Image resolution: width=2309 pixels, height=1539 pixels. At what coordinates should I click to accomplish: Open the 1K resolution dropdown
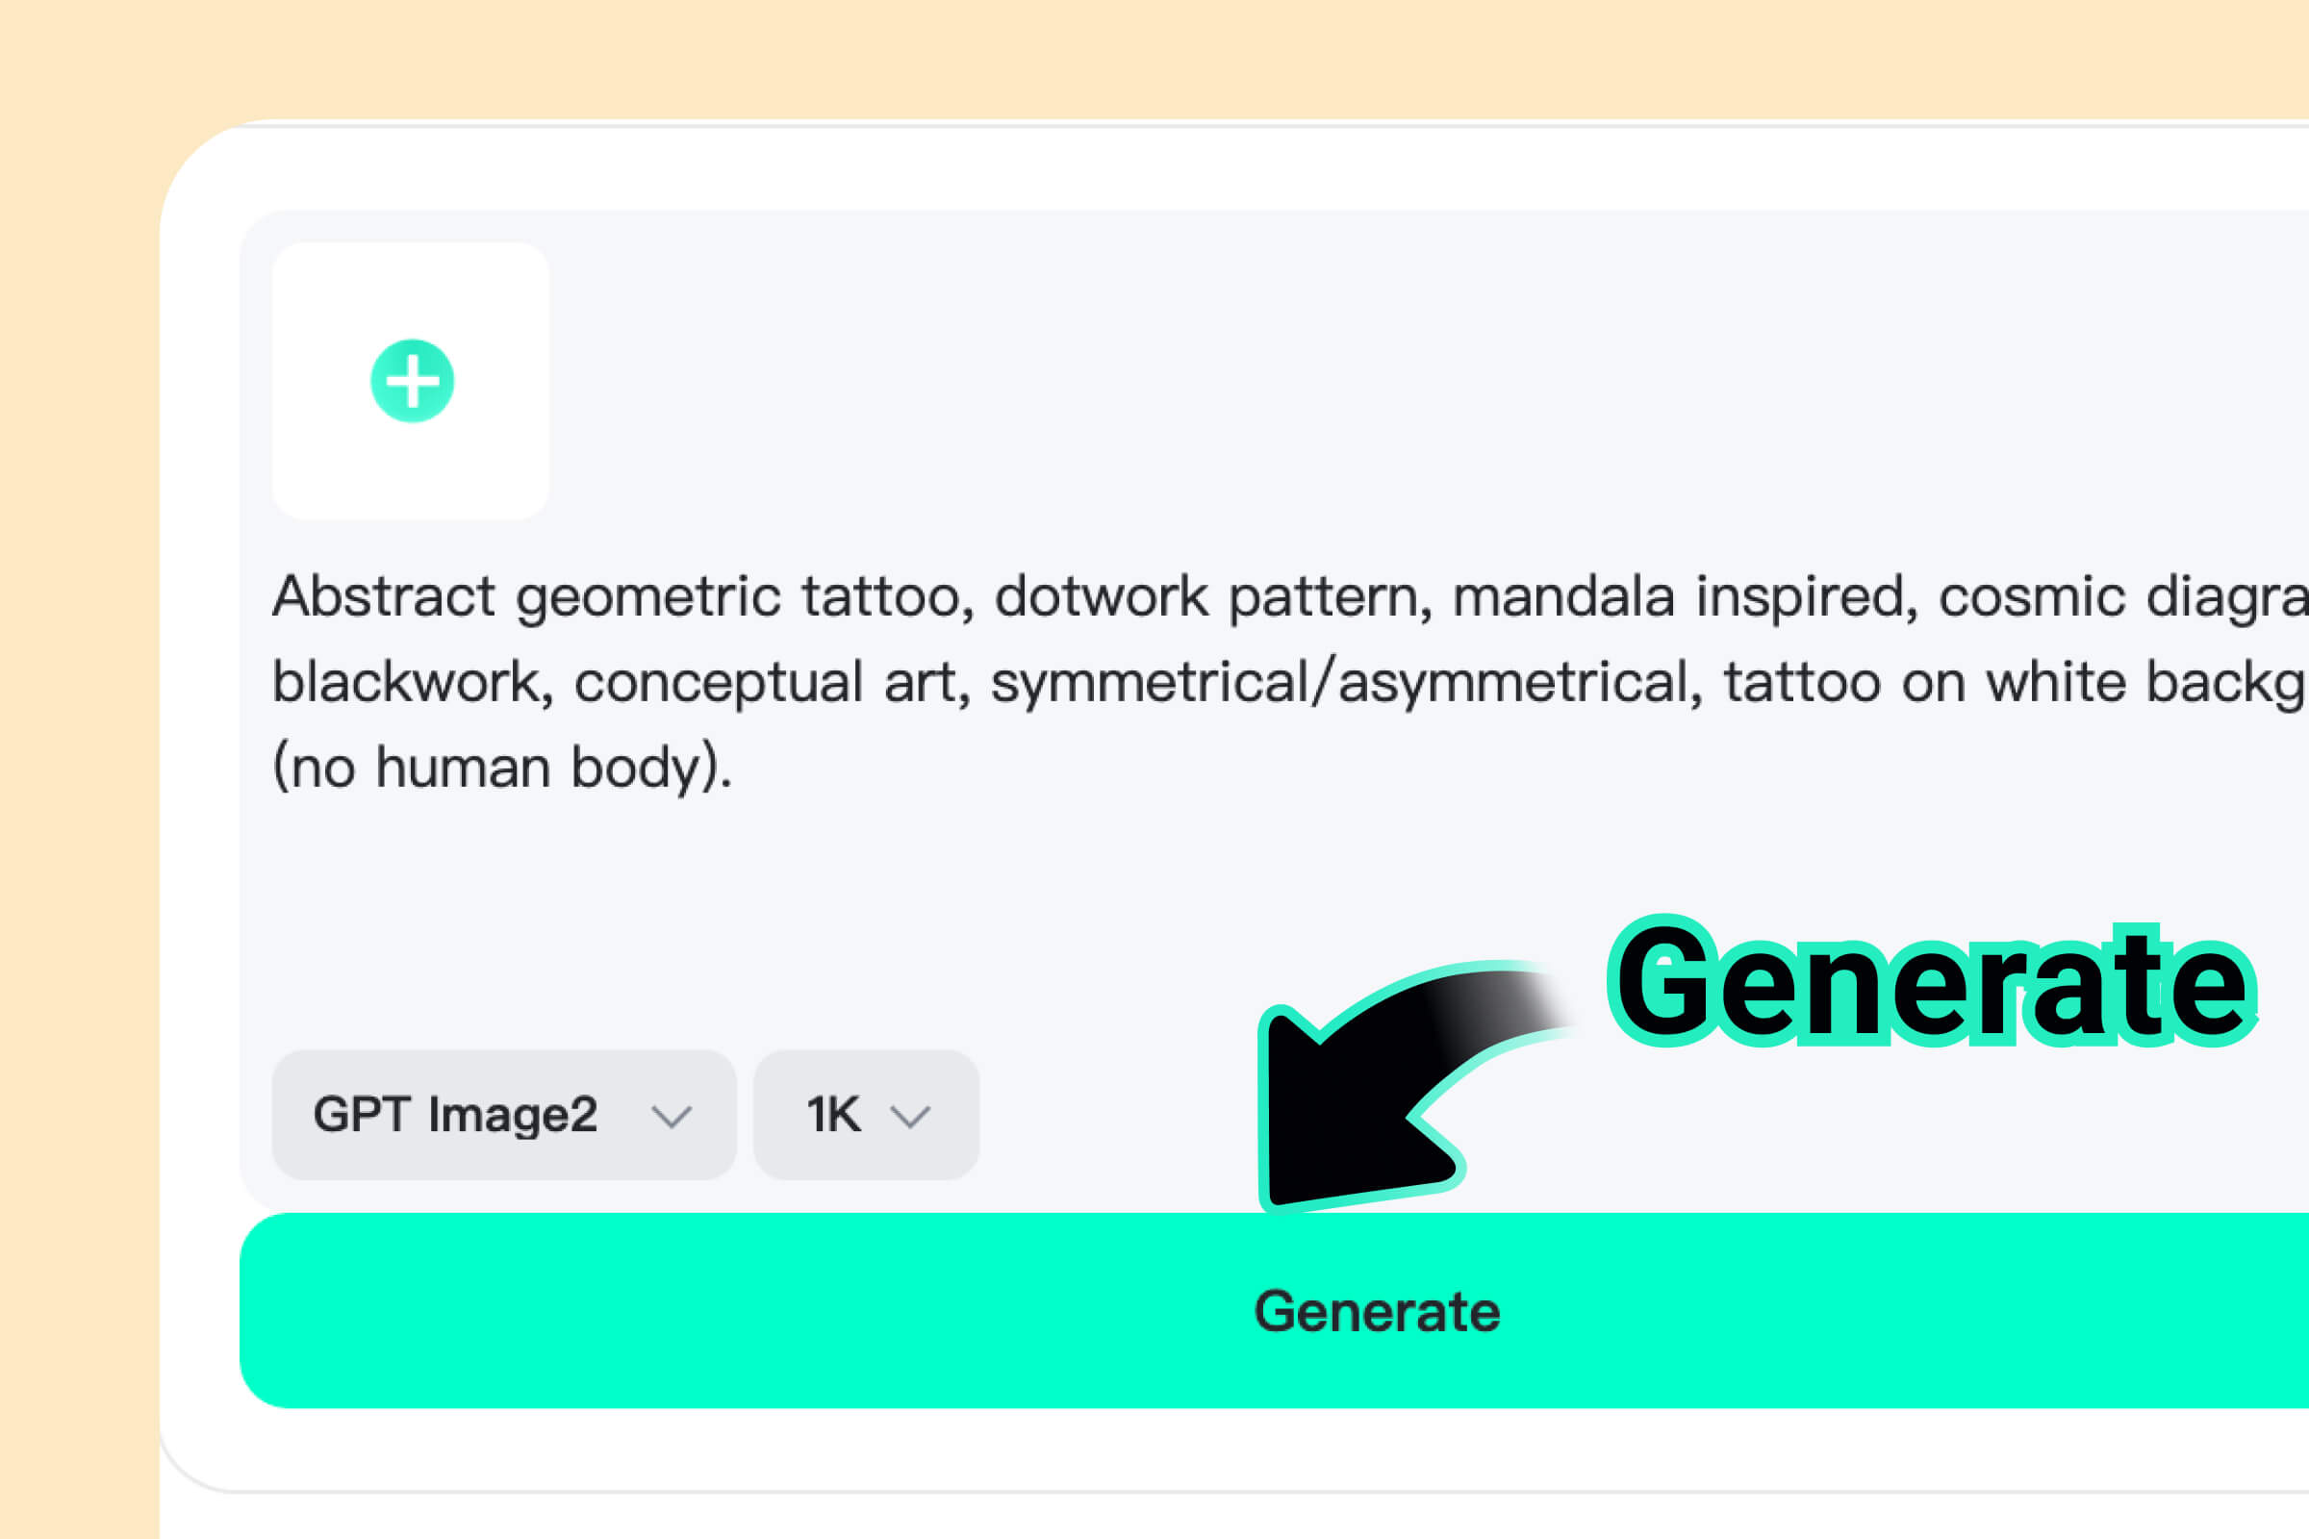coord(866,1115)
